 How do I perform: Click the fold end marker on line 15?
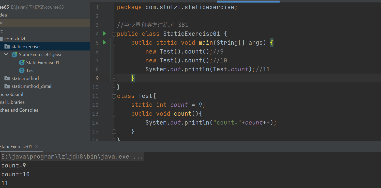tap(114, 131)
